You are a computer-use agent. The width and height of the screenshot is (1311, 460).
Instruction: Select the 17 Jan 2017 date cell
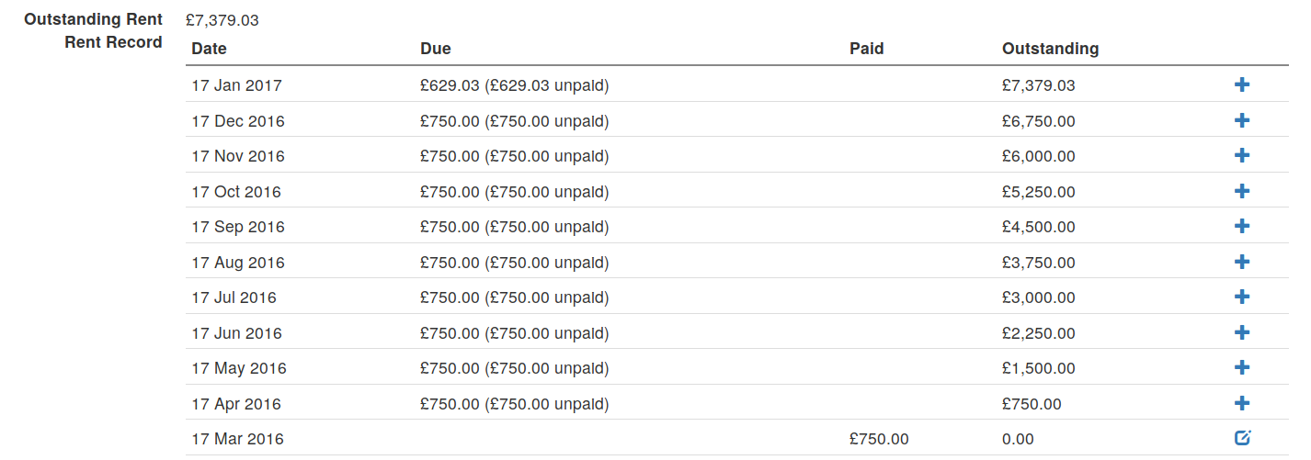coord(236,85)
